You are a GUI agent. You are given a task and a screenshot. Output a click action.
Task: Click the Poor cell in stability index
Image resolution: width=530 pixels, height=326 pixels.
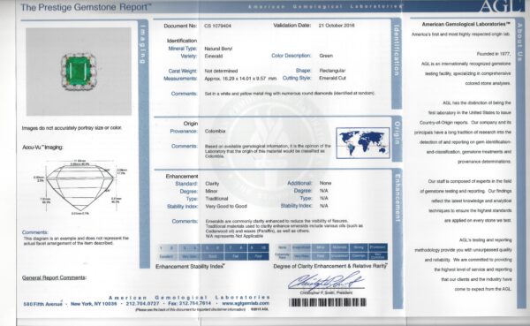click(258, 256)
